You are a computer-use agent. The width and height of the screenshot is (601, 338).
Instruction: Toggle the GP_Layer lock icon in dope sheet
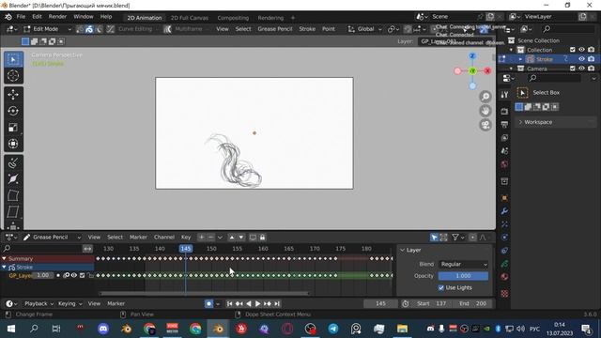click(90, 275)
